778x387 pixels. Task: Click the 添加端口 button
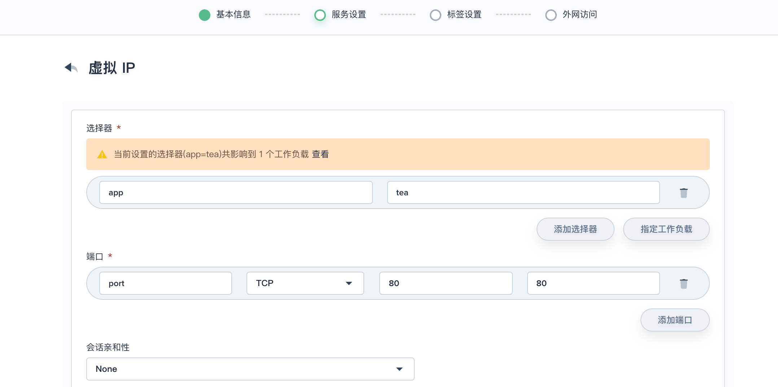click(675, 320)
